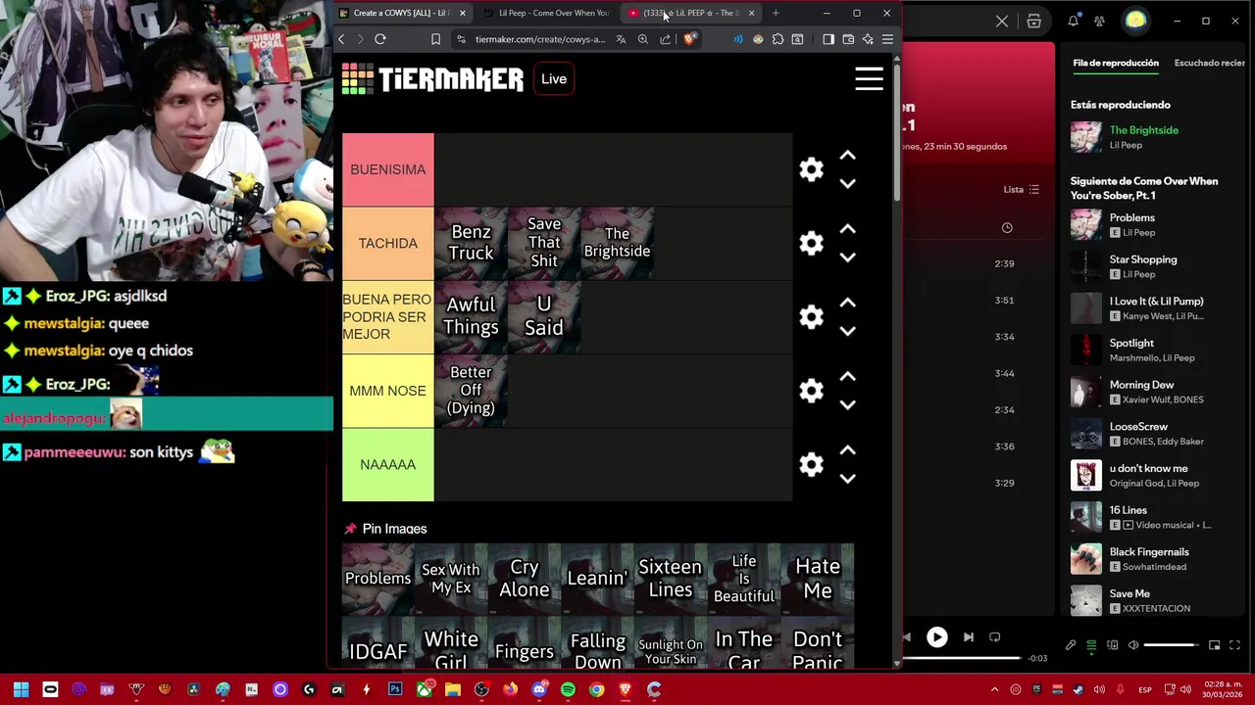Screen dimensions: 1255x705
Task: Switch to Fila de reproducción tab in Spotify
Action: click(1116, 63)
